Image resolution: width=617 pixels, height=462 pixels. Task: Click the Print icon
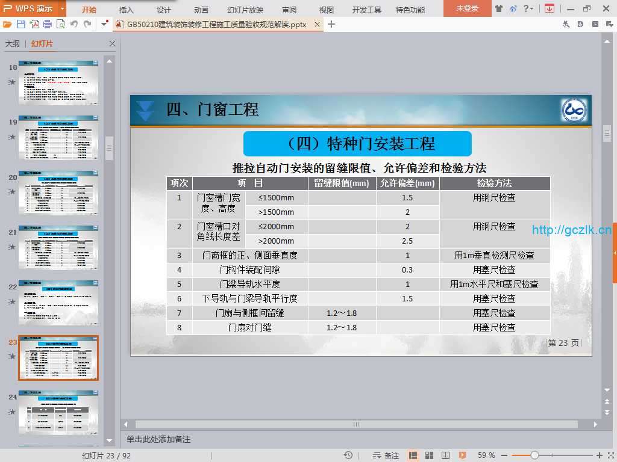pos(48,24)
